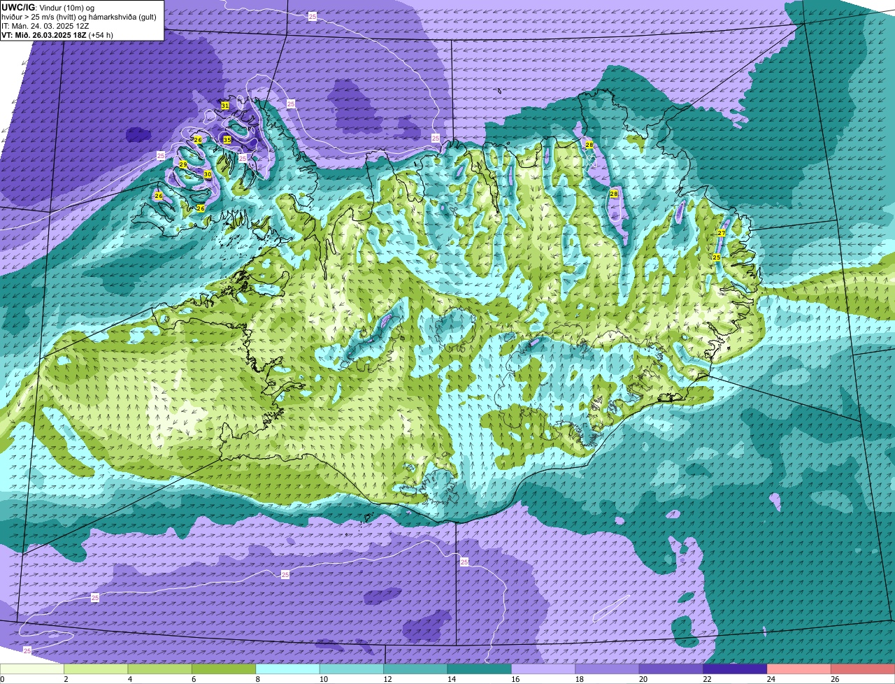Image resolution: width=895 pixels, height=684 pixels.
Task: Select the yellow 29 gust marker
Action: [183, 164]
